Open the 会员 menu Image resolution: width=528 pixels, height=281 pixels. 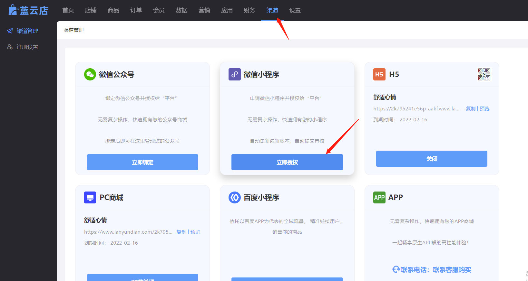pyautogui.click(x=159, y=10)
